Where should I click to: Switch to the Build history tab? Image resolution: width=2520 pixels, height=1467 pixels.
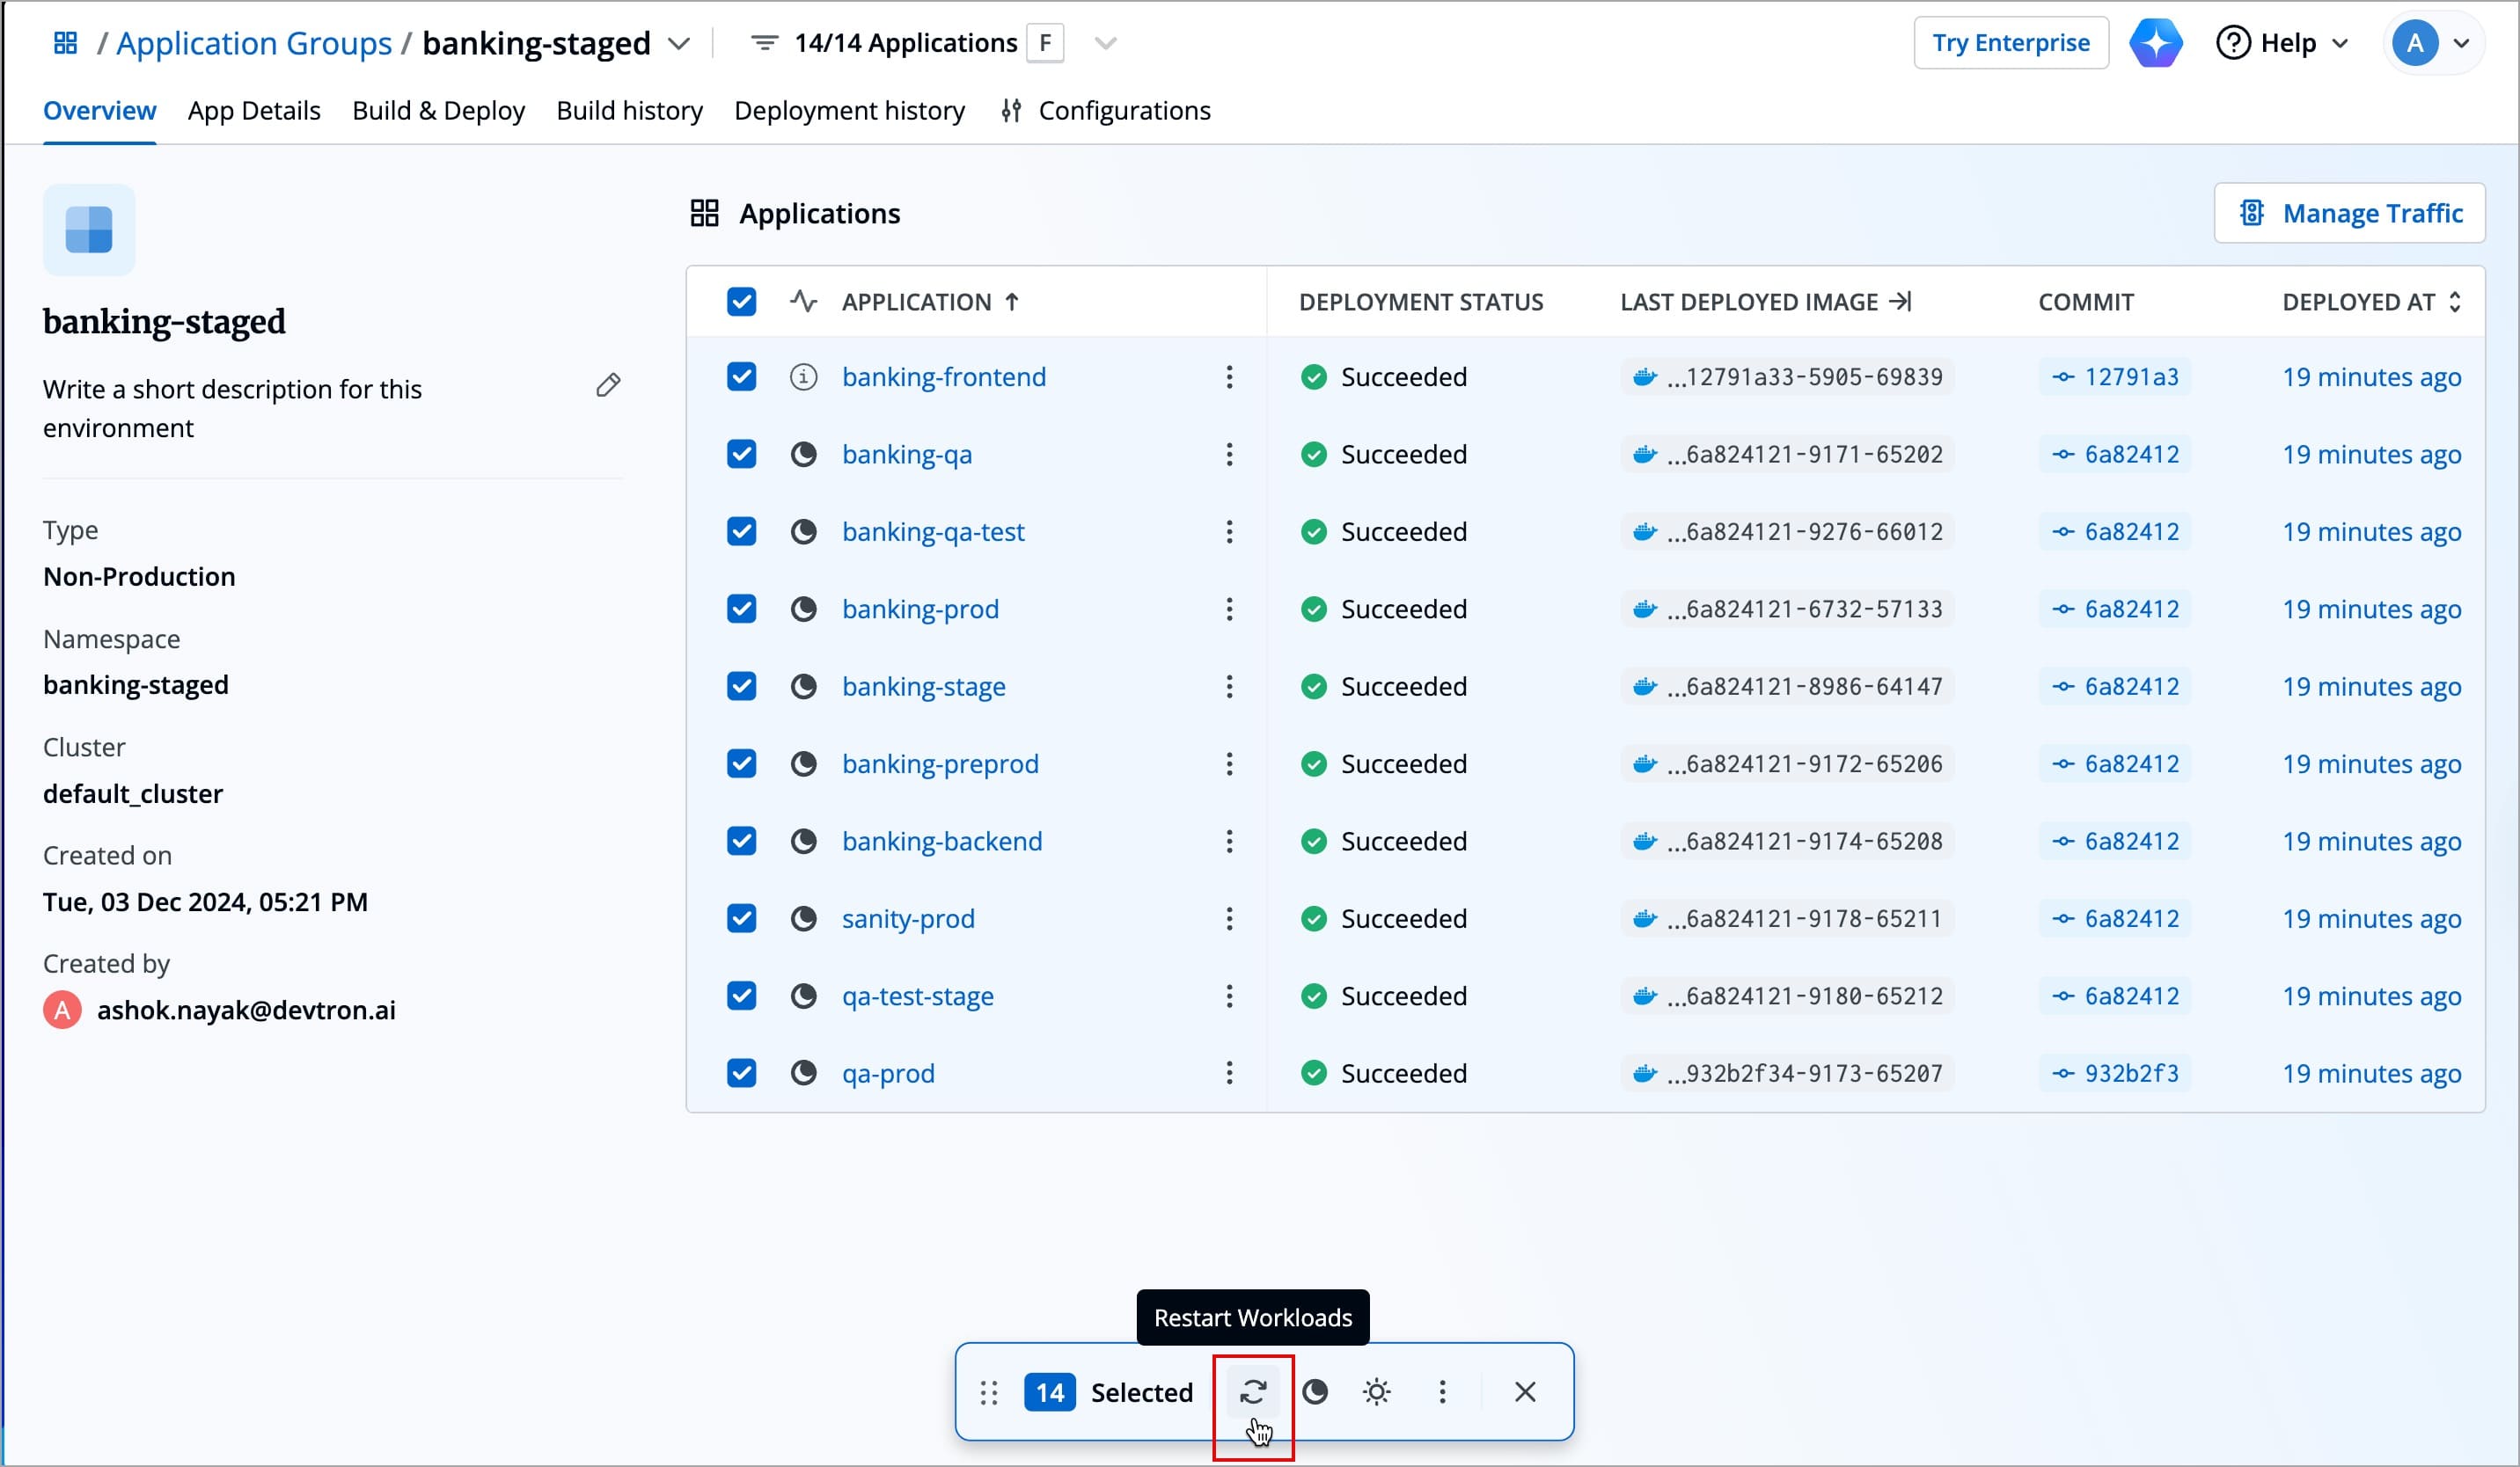pyautogui.click(x=629, y=110)
